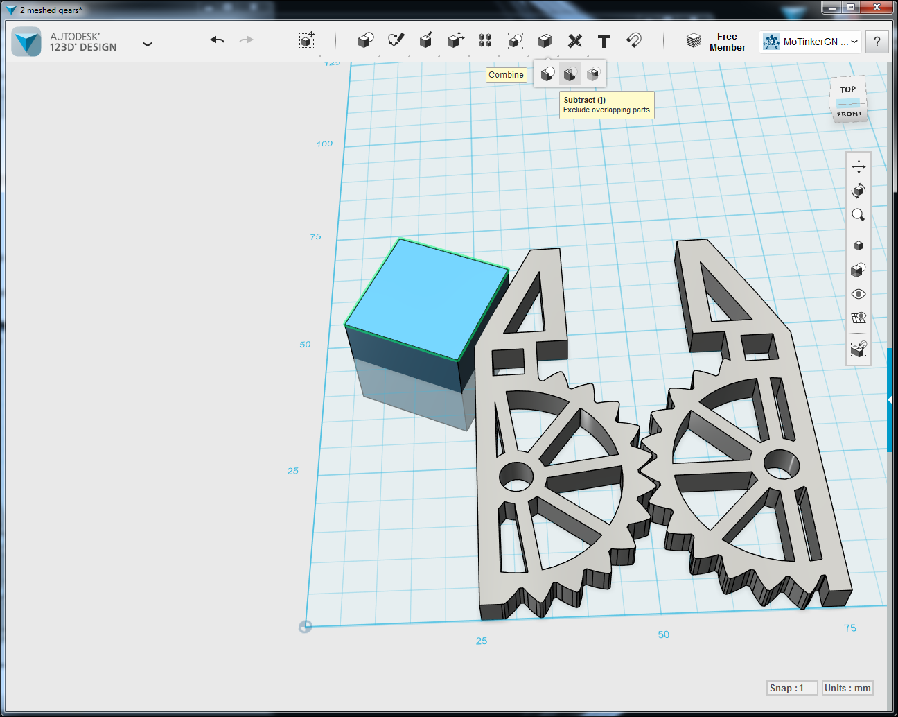Click the Fit view to screen icon
The height and width of the screenshot is (717, 898).
click(x=859, y=245)
